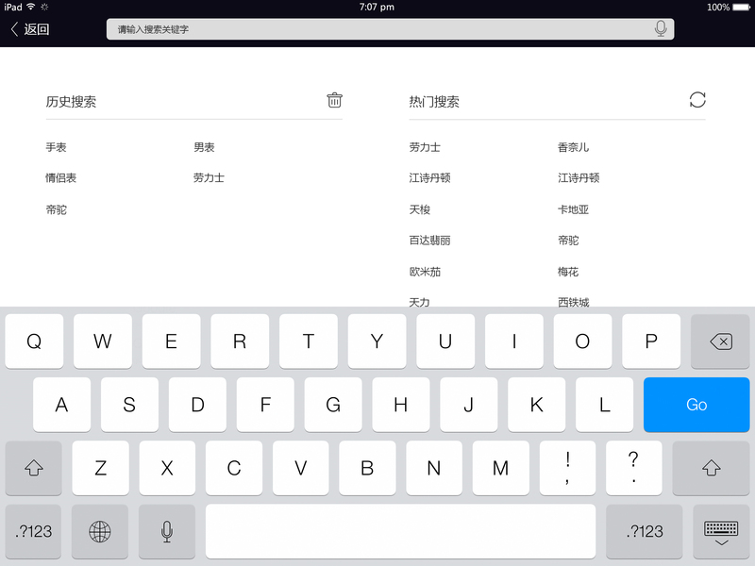Viewport: 755px width, 566px height.
Task: Tap the 返回 back button
Action: click(x=30, y=29)
